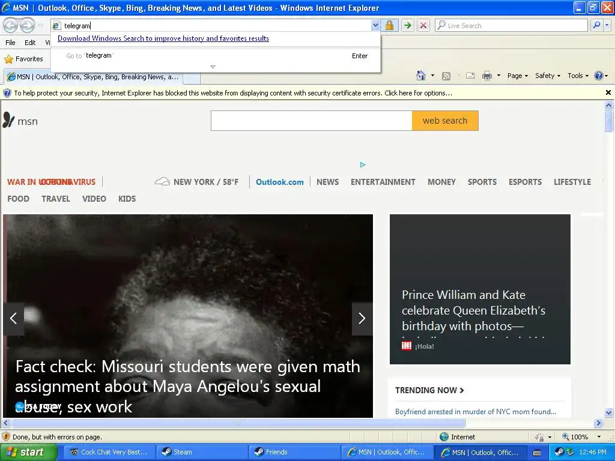Show previous slide with left arrow
615x461 pixels.
[14, 318]
